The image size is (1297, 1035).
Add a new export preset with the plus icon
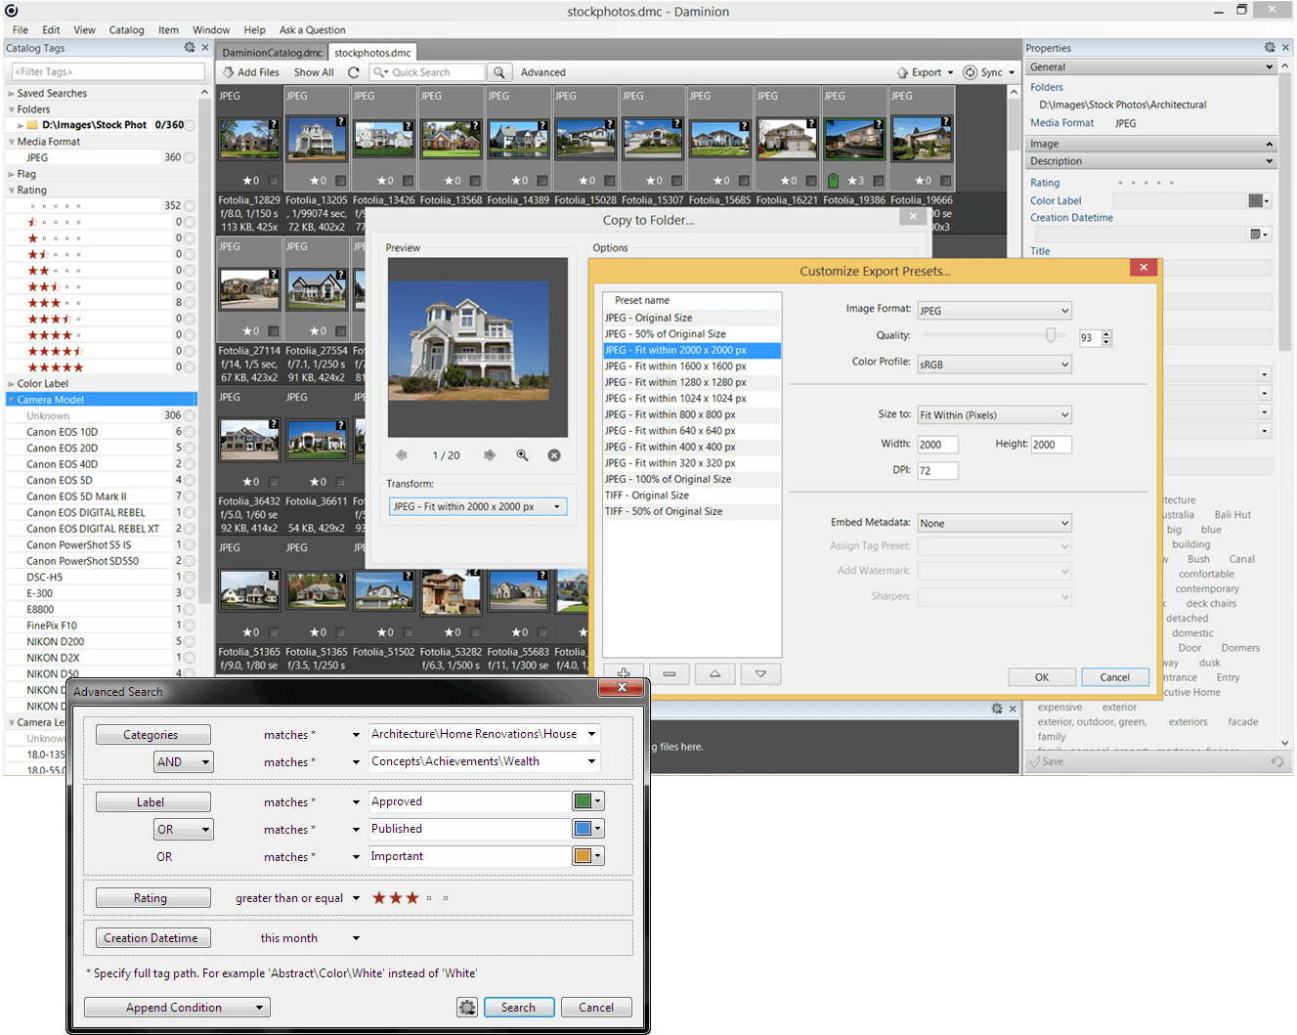623,673
